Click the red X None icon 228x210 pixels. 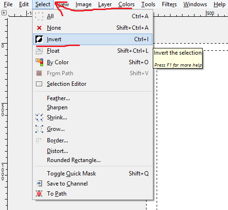pyautogui.click(x=39, y=28)
